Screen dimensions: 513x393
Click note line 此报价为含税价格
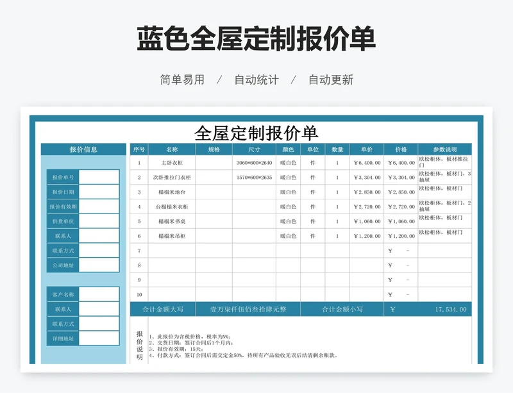coord(190,337)
